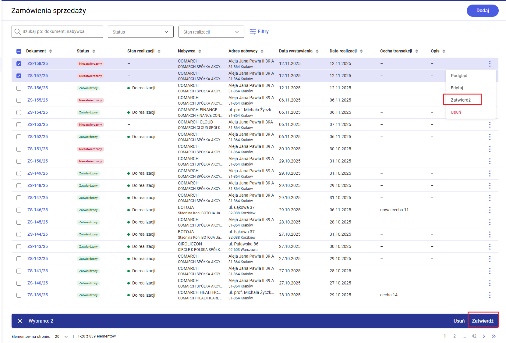Go to next page arrow

coord(484,336)
